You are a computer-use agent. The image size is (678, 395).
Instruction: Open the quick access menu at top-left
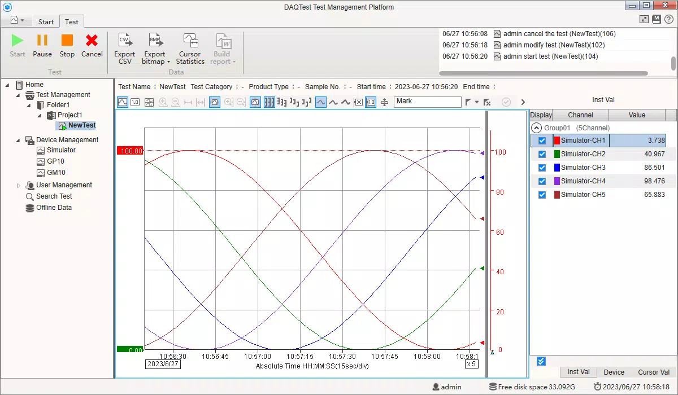click(x=17, y=20)
